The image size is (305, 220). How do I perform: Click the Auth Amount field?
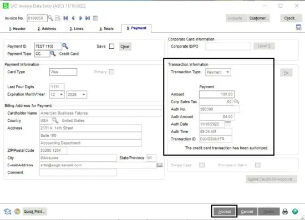tap(217, 116)
